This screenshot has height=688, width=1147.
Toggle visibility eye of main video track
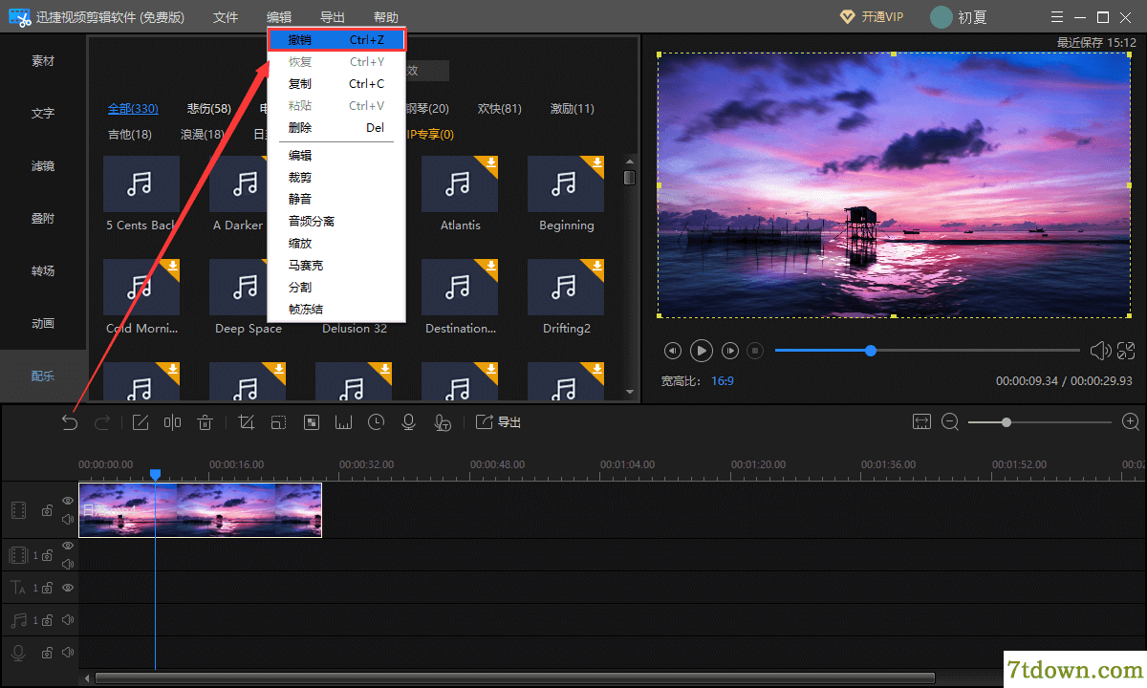pyautogui.click(x=68, y=501)
